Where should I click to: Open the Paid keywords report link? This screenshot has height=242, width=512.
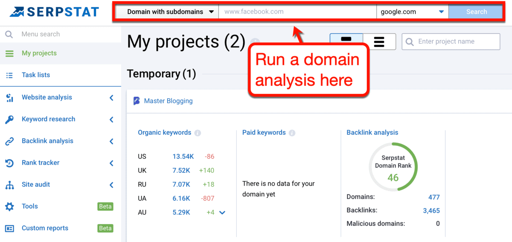(x=264, y=133)
